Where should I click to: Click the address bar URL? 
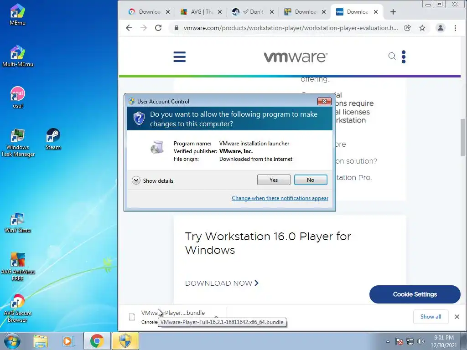coord(291,28)
